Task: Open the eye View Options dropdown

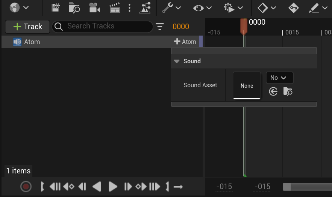Action: (202, 7)
